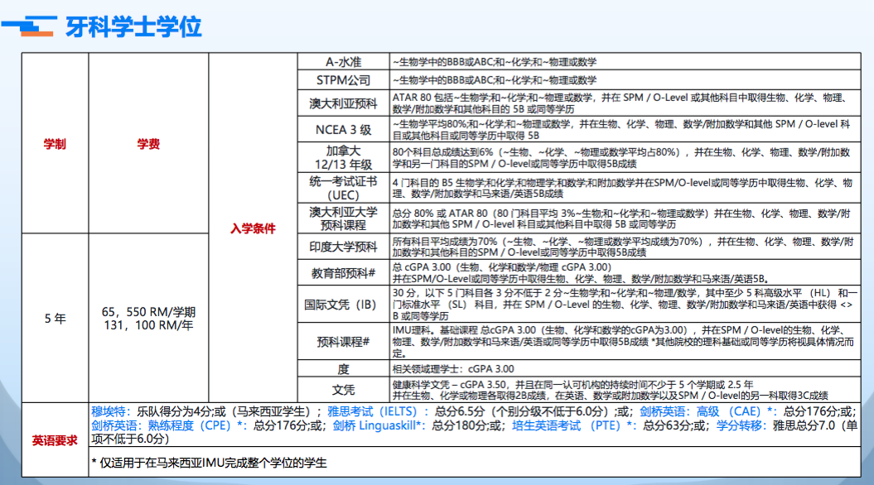Select the red 学制 header cell

pos(55,144)
